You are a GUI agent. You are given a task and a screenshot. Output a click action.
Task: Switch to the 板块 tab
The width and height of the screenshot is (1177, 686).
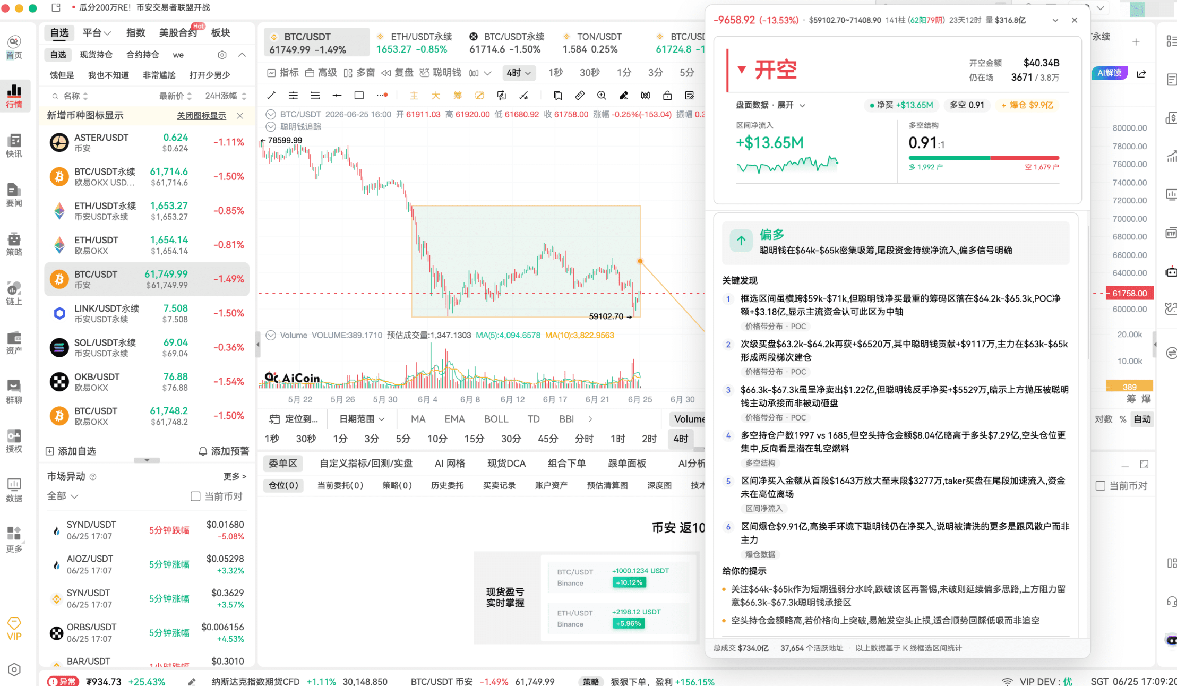pos(220,33)
